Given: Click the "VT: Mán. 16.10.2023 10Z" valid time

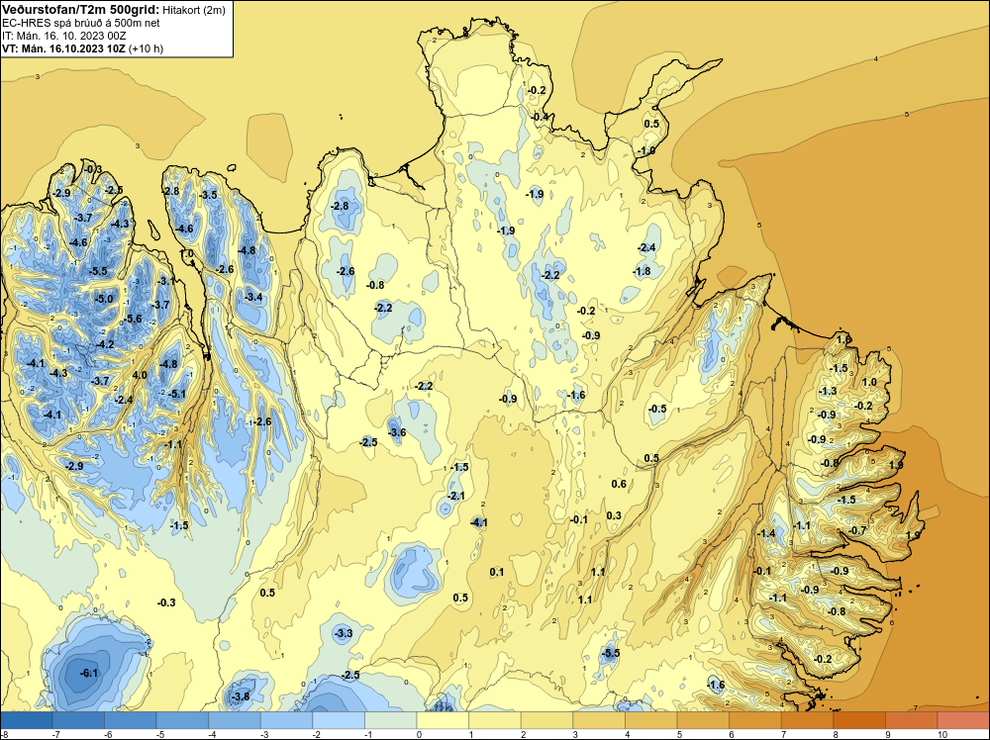Looking at the screenshot, I should (63, 48).
